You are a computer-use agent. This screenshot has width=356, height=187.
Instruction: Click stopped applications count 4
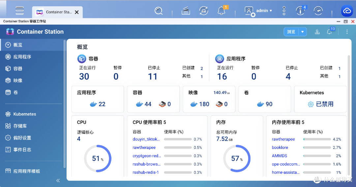[288, 77]
